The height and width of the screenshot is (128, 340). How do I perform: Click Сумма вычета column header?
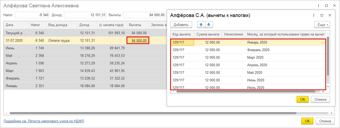click(x=208, y=34)
